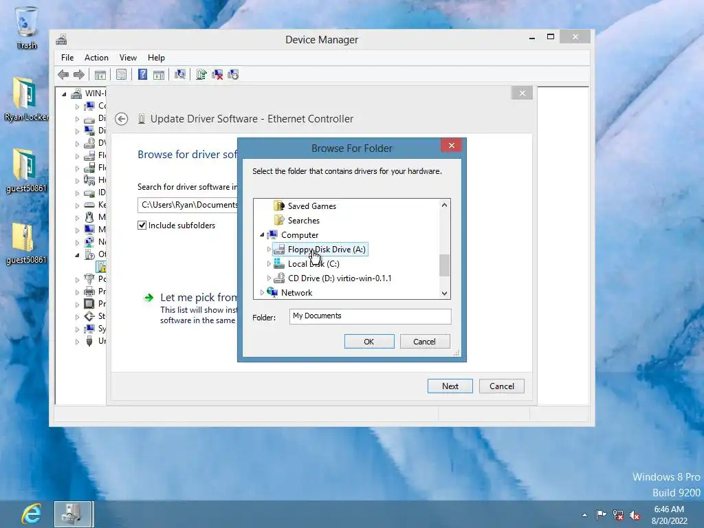Open the Help menu
The width and height of the screenshot is (704, 528).
click(x=156, y=58)
